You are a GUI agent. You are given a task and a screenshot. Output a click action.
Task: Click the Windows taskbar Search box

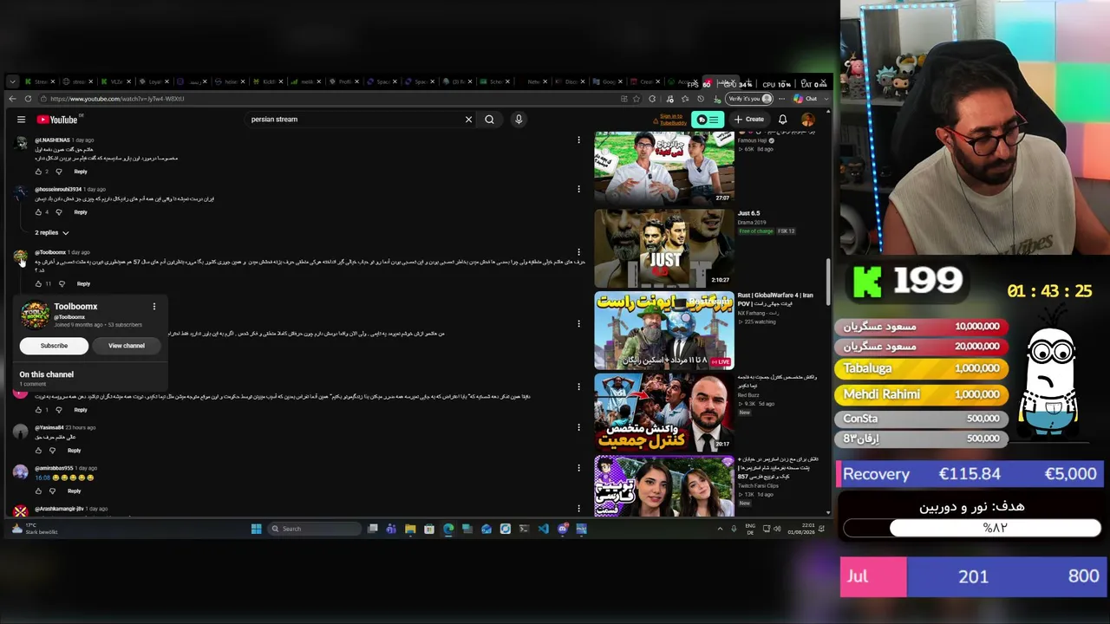312,529
